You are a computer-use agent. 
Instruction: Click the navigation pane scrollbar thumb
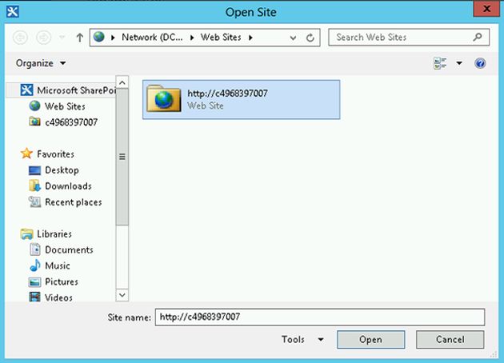point(122,157)
